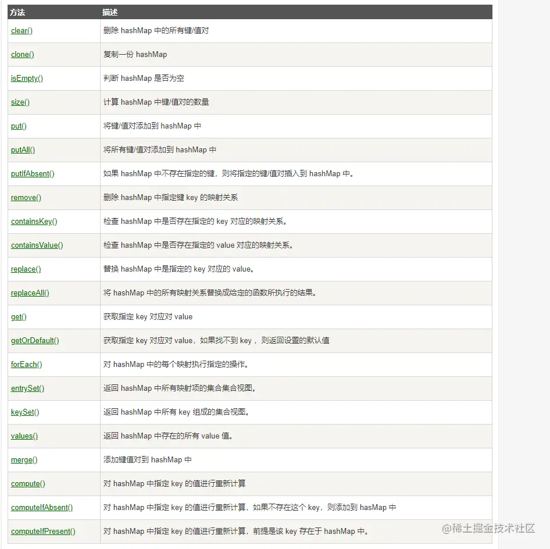Open the replace() method link
This screenshot has height=549, width=550.
click(26, 269)
